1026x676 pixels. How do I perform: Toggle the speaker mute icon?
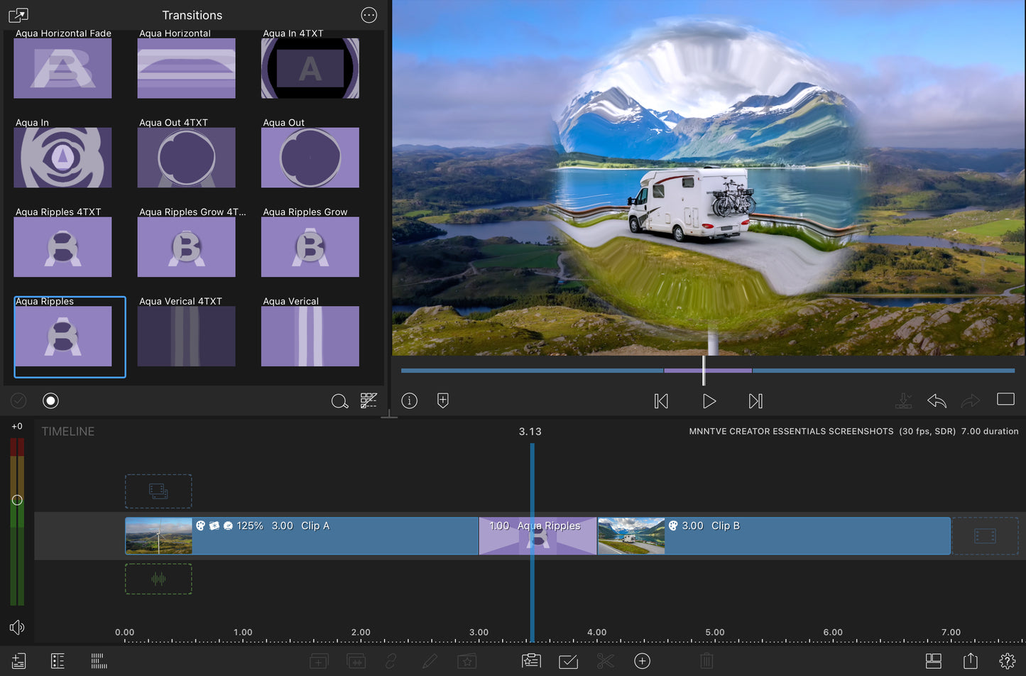click(17, 627)
